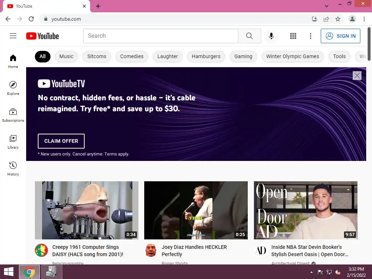372x279 pixels.
Task: Open Library in sidebar
Action: point(13,142)
